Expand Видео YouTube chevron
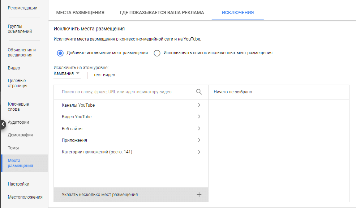The height and width of the screenshot is (208, 356). [199, 116]
